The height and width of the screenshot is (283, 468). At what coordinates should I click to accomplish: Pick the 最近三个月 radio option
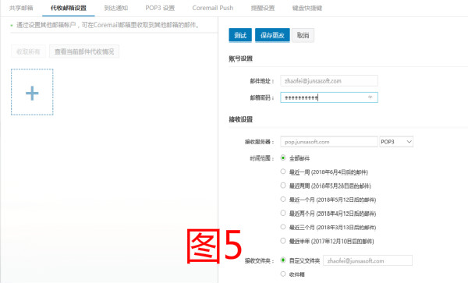pyautogui.click(x=283, y=227)
